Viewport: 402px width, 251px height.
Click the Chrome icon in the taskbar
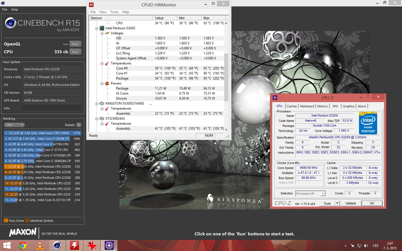click(x=23, y=245)
